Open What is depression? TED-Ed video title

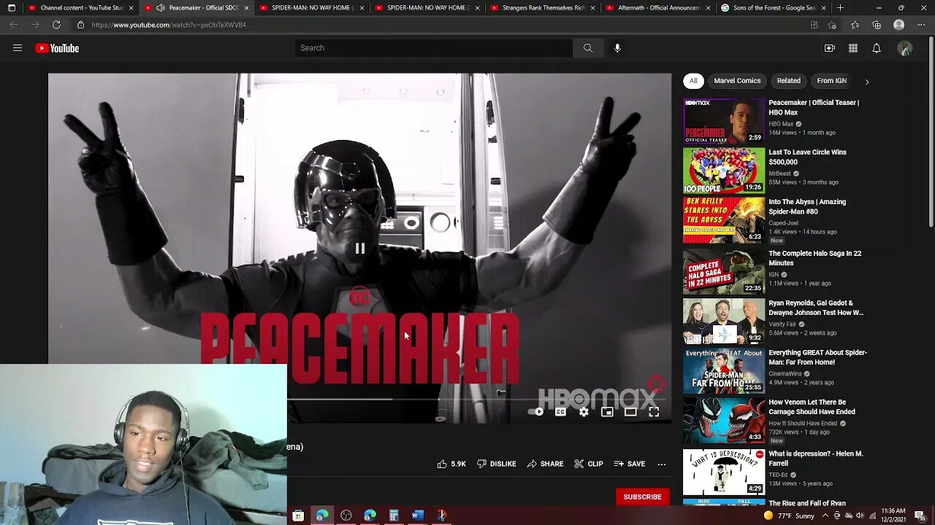(x=816, y=458)
